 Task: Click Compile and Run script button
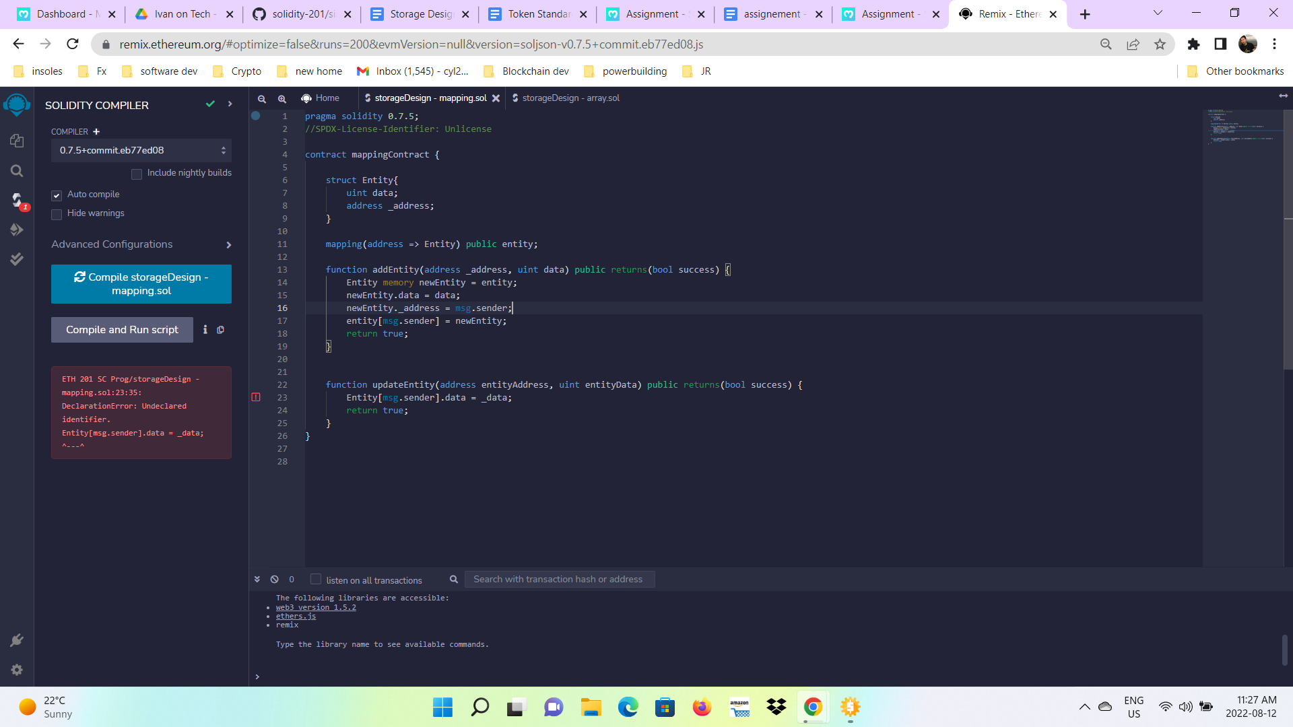[x=122, y=330]
